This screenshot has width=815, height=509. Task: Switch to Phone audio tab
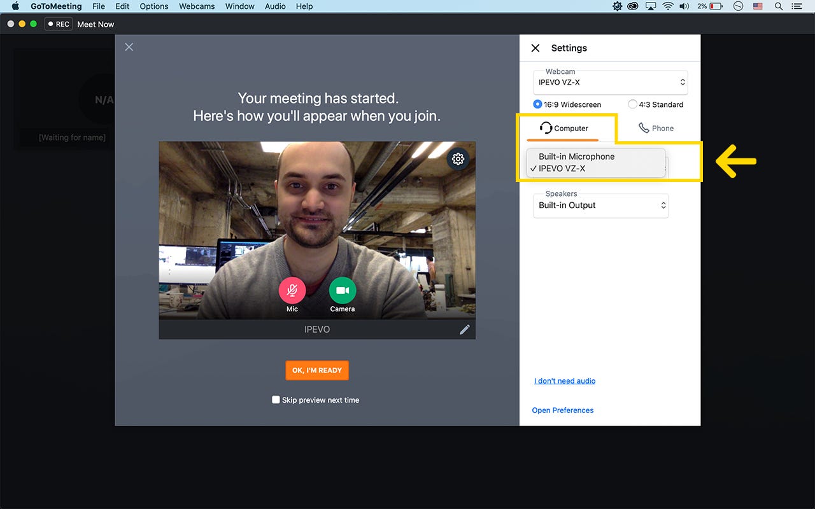(x=656, y=128)
